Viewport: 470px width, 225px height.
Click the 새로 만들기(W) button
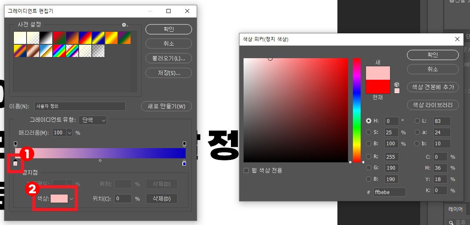(x=166, y=106)
